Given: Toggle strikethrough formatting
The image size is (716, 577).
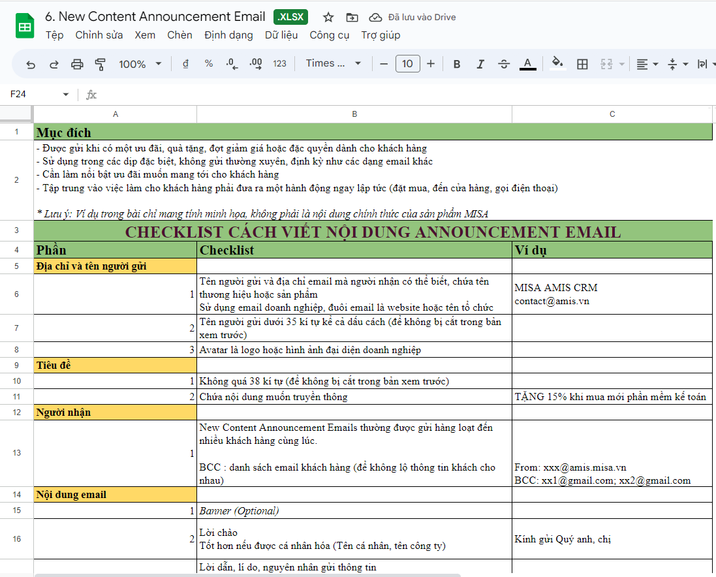Looking at the screenshot, I should coord(504,64).
